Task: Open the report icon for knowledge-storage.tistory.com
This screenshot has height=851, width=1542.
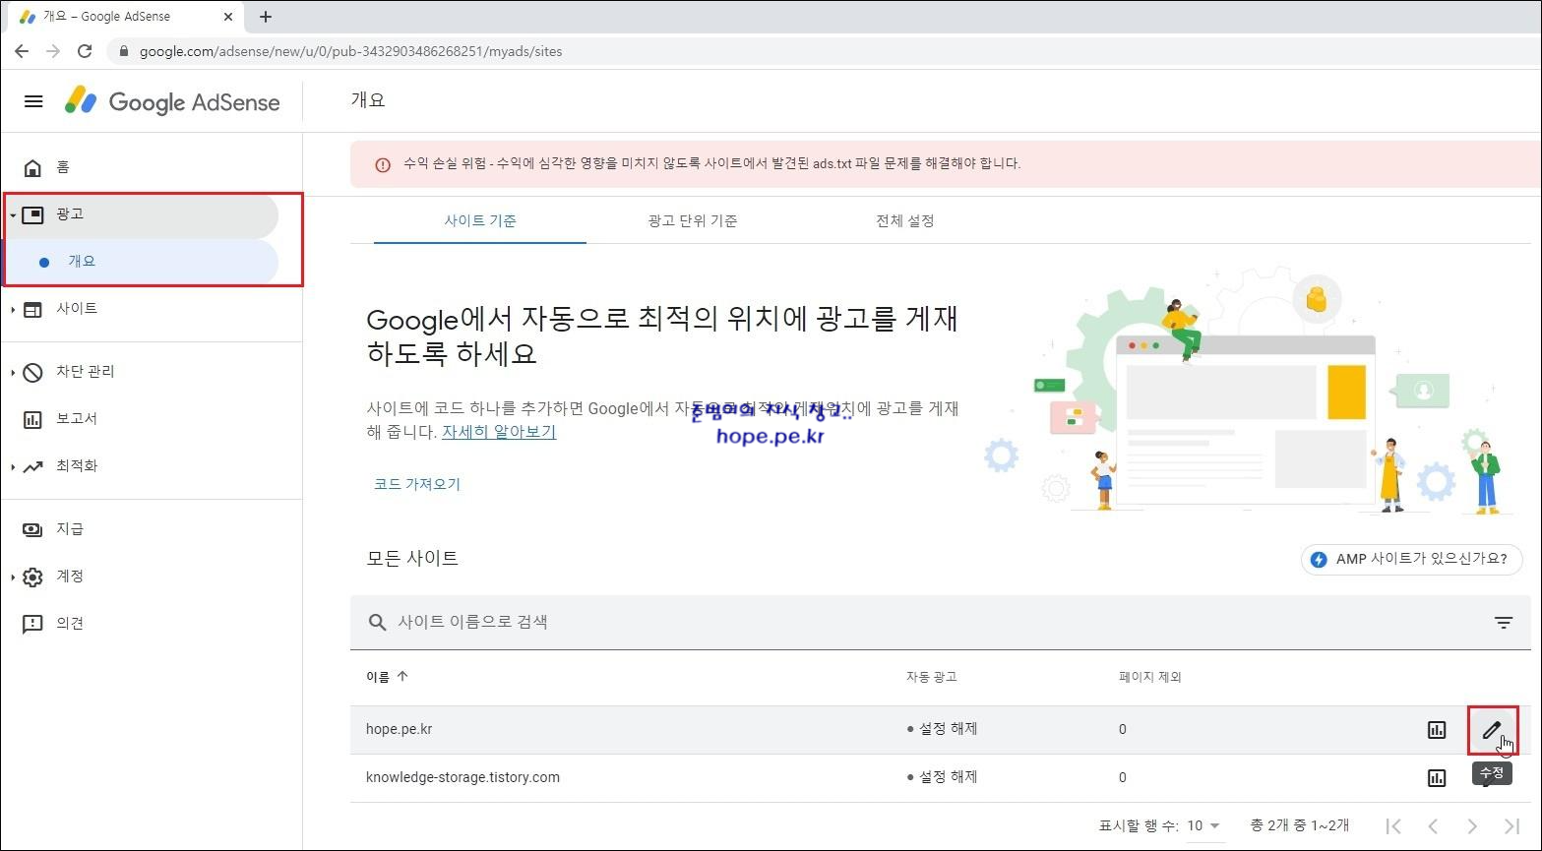Action: pos(1437,777)
